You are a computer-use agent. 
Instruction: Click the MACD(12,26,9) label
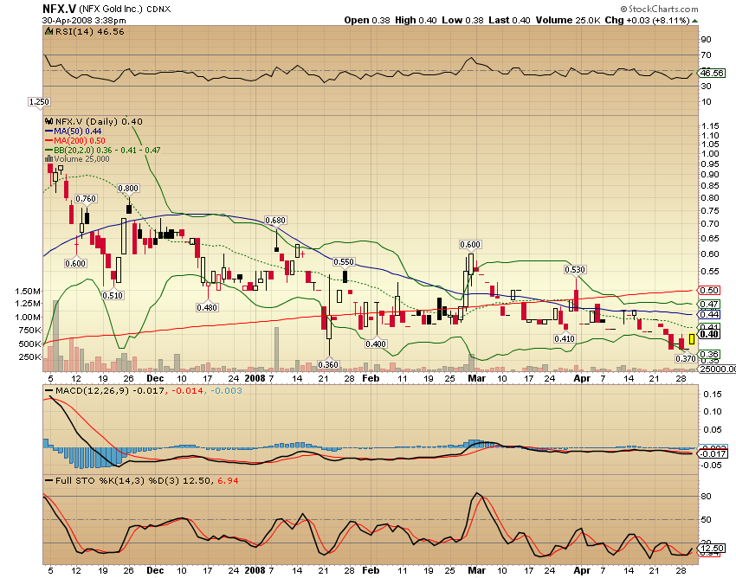92,391
